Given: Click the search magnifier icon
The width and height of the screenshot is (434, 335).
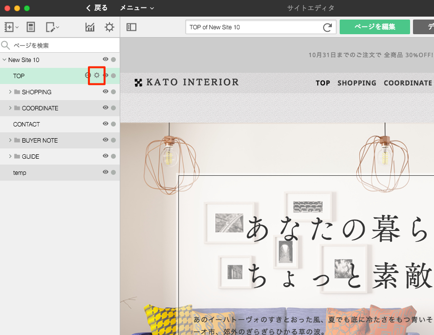Looking at the screenshot, I should [5, 45].
